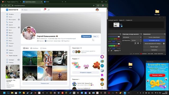The height and width of the screenshot is (95, 169).
Task: Undock the Управление panel in OBS
Action: tap(165, 34)
